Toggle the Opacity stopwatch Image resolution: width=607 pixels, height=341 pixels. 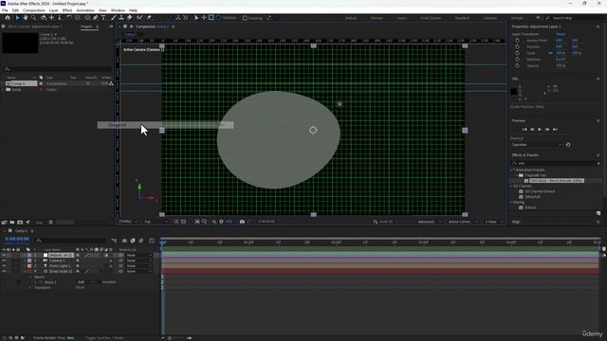point(517,65)
